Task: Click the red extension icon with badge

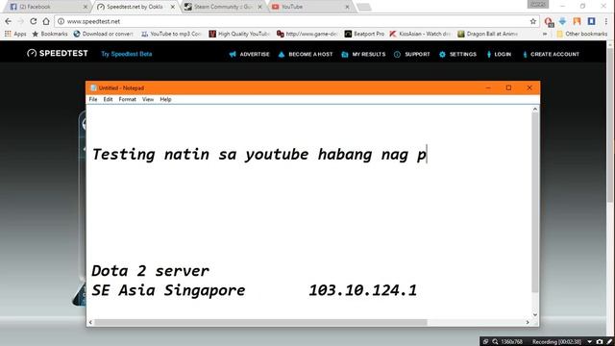Action: pos(549,21)
